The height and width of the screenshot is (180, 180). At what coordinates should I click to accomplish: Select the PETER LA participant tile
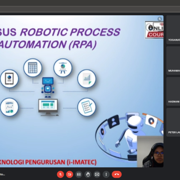(173, 122)
